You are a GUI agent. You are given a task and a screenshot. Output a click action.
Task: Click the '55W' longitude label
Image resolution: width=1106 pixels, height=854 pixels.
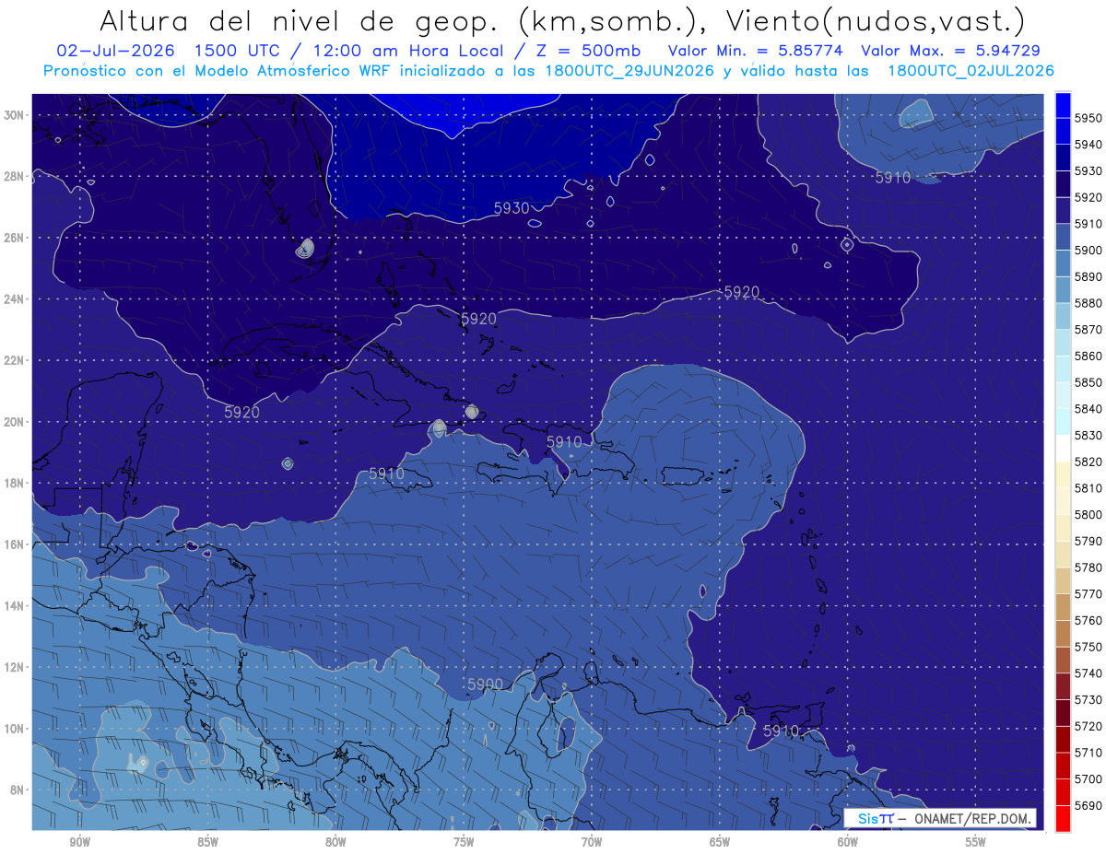point(976,842)
